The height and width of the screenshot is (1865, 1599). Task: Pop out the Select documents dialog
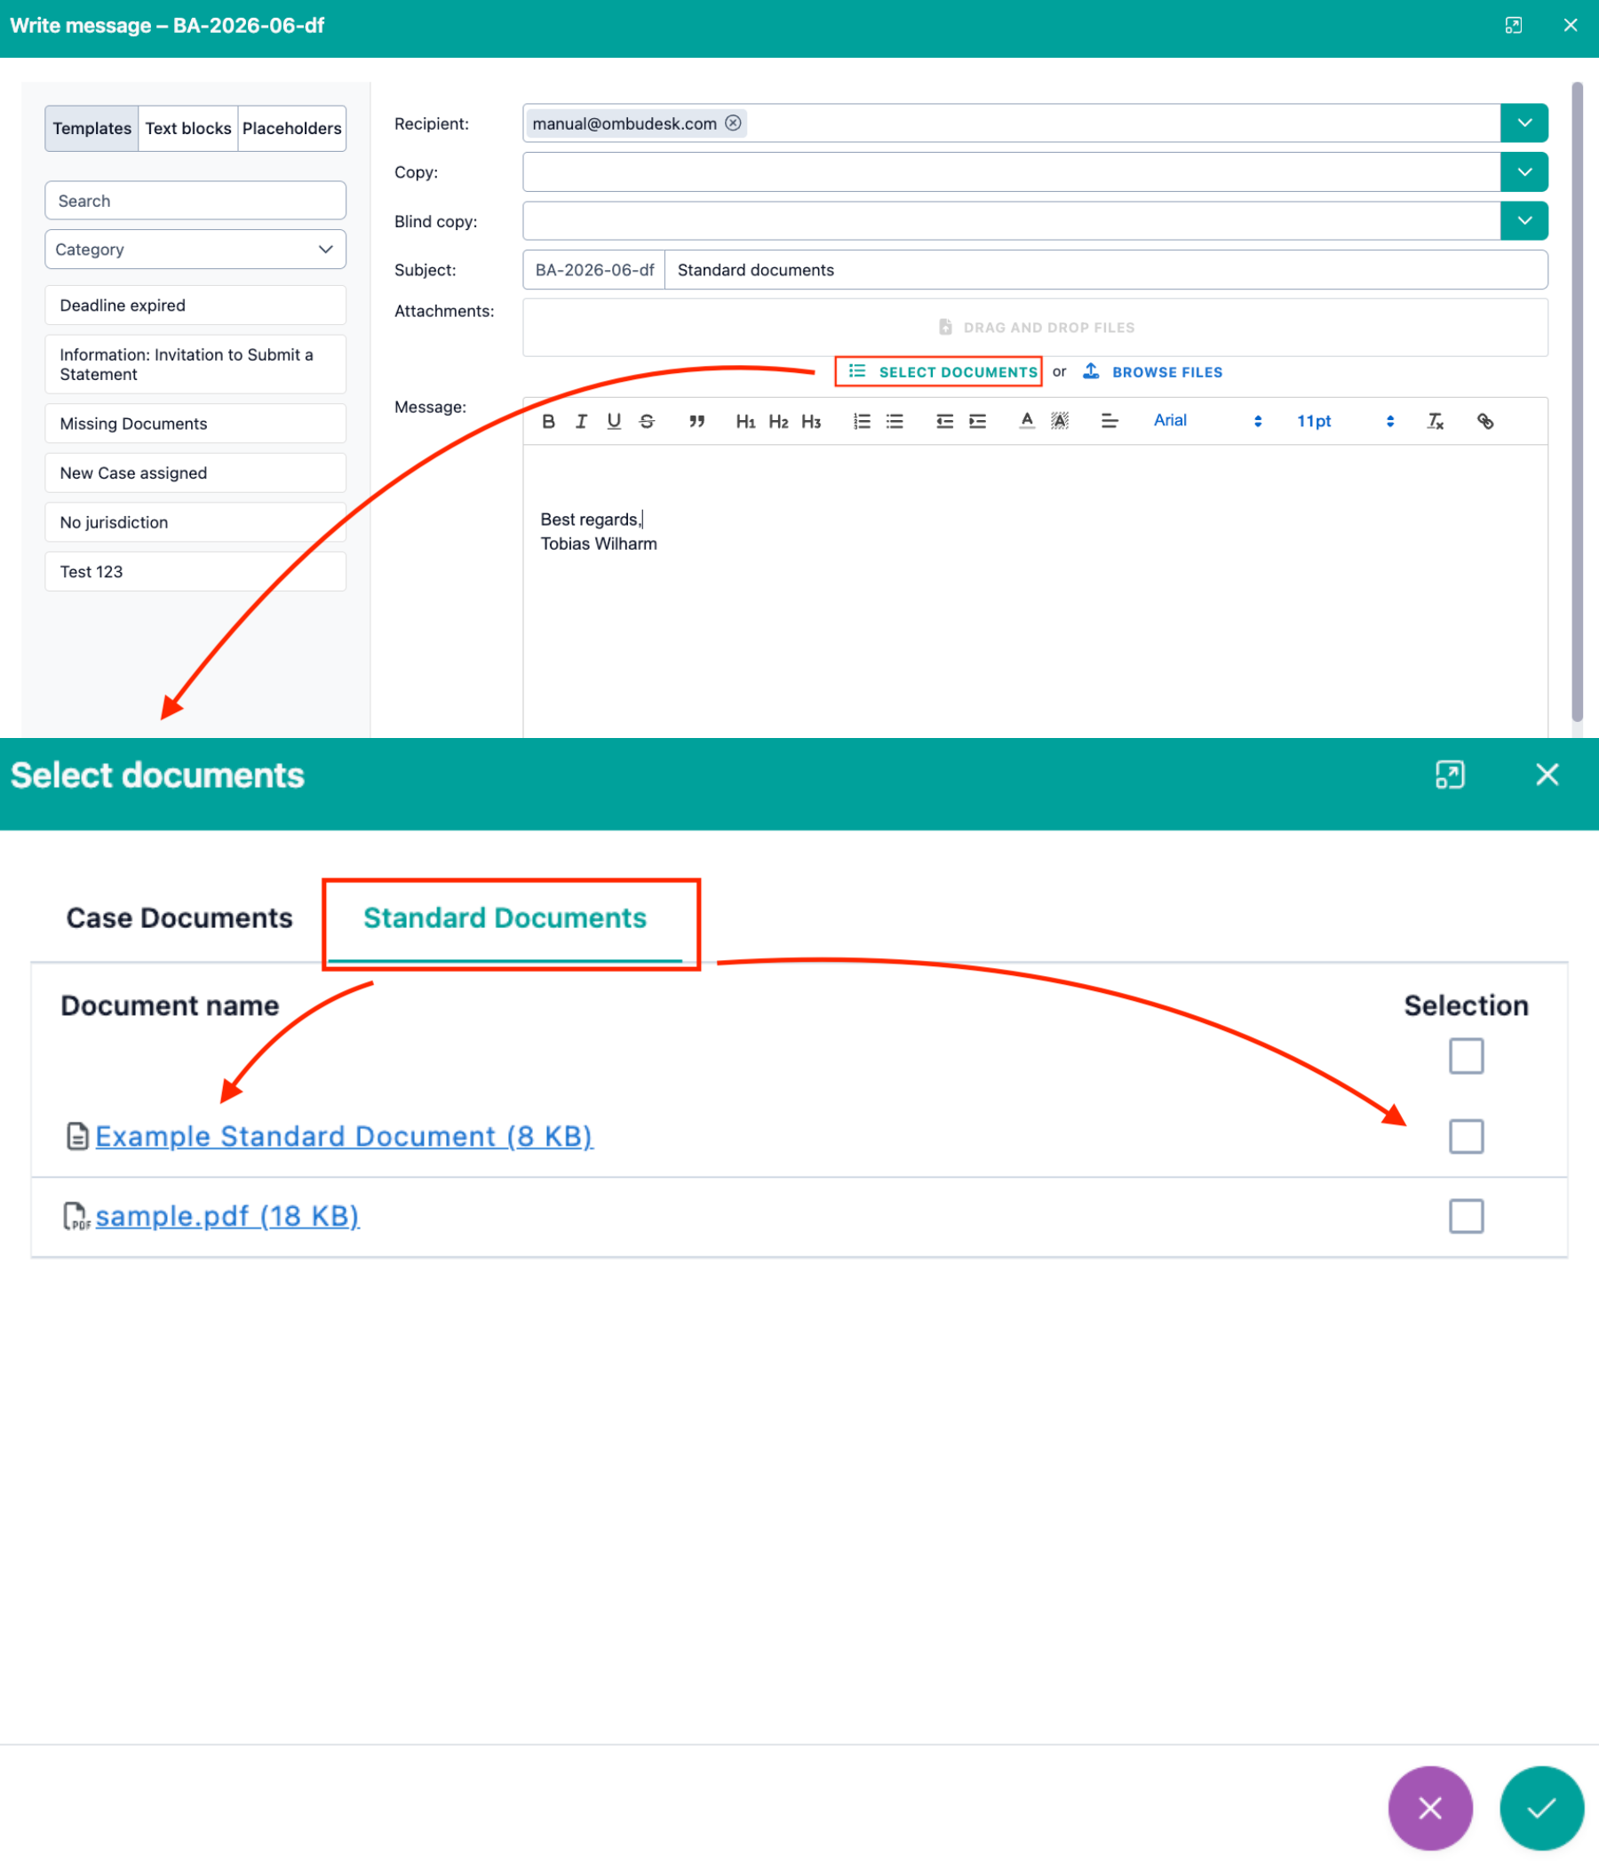pyautogui.click(x=1450, y=775)
